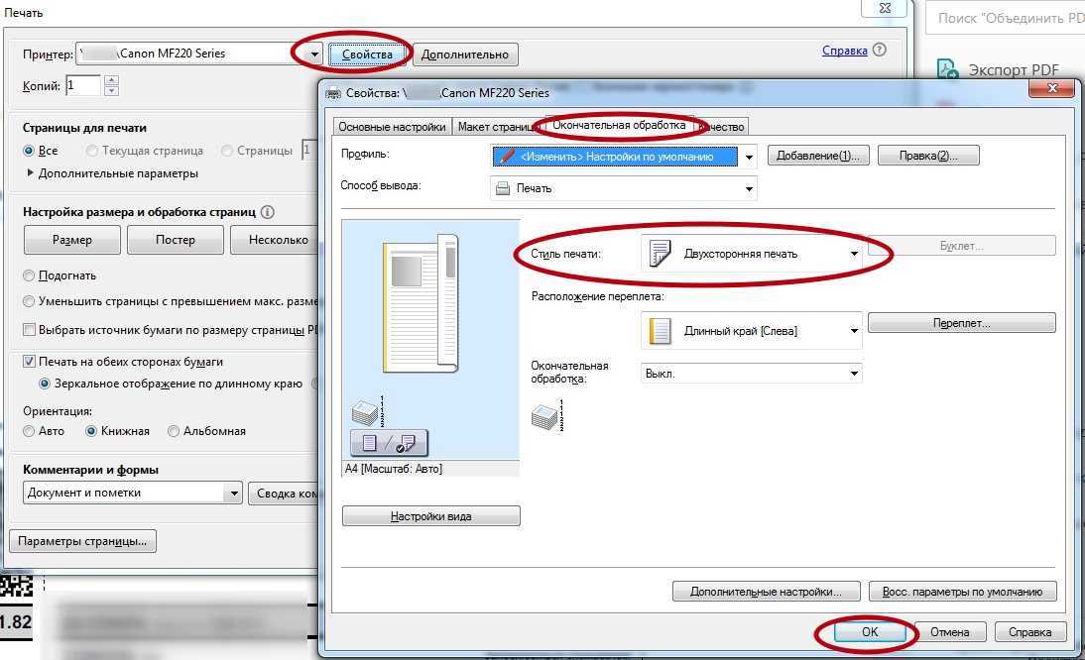This screenshot has height=660, width=1085.
Task: Switch to Макет страницы tab
Action: click(x=498, y=127)
